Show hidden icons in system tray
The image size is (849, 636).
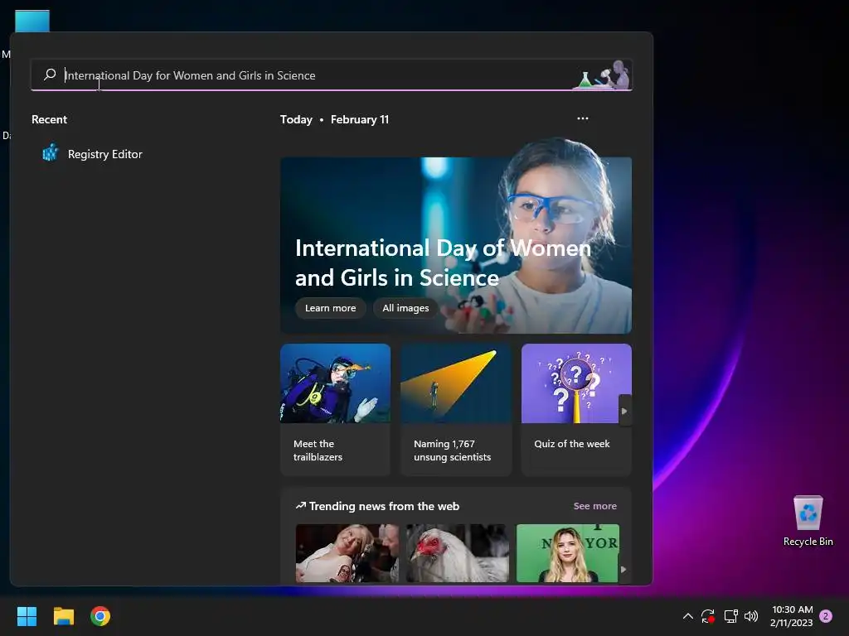click(x=687, y=616)
